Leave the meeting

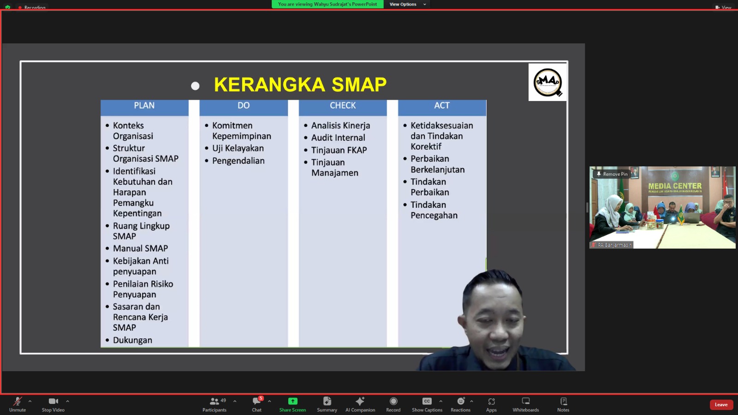[721, 405]
